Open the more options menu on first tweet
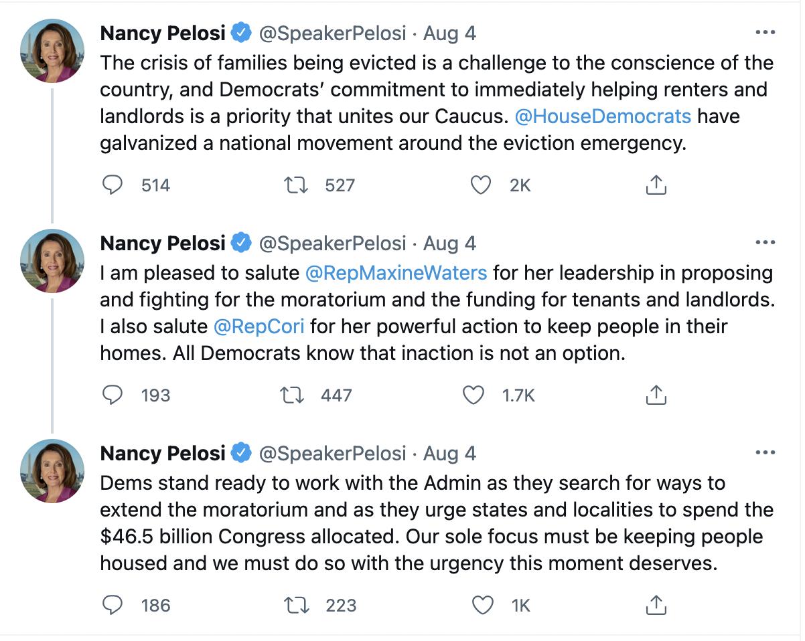 (764, 33)
